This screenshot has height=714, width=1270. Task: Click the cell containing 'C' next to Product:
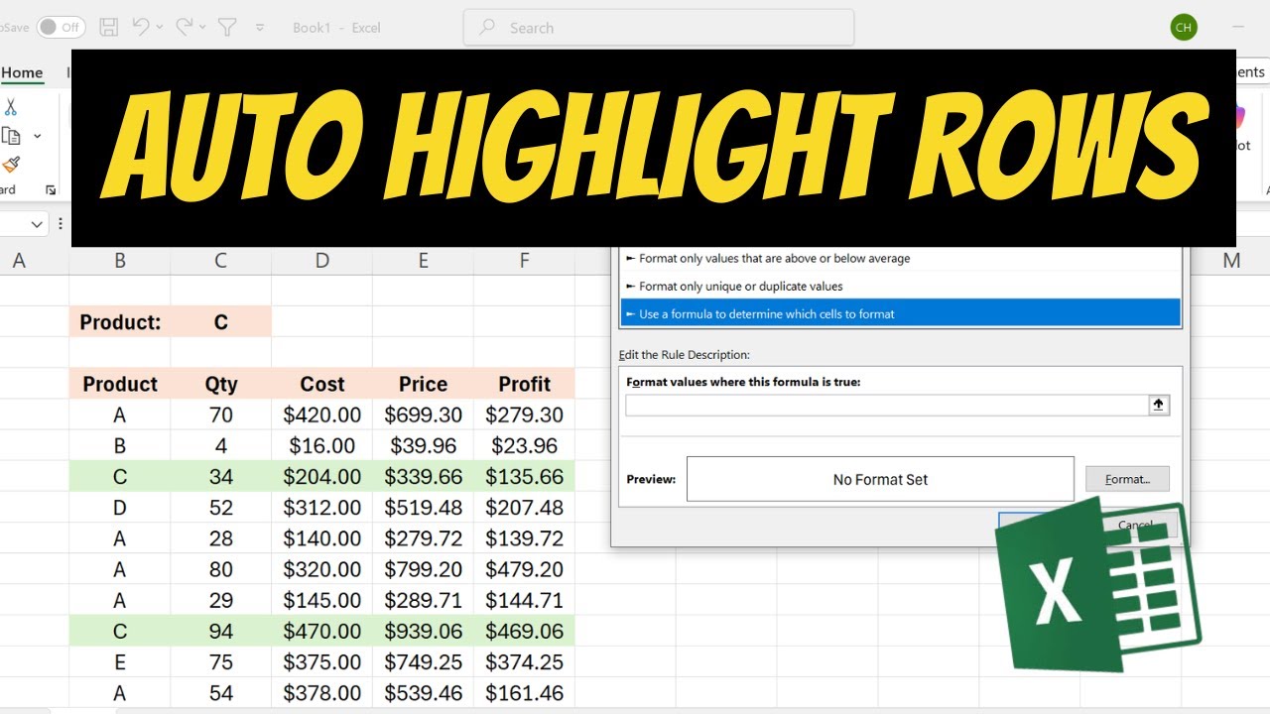click(x=220, y=322)
